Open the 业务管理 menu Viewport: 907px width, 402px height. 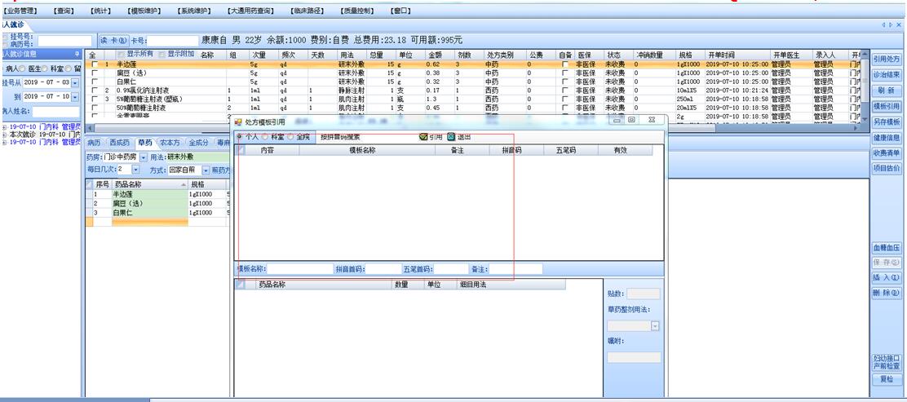coord(19,11)
